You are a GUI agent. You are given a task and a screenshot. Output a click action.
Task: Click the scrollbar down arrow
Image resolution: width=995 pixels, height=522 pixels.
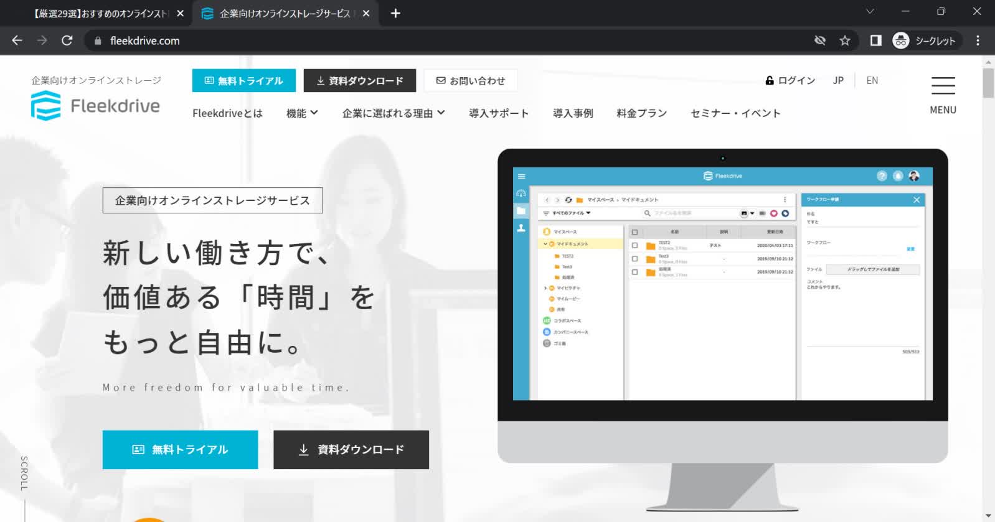pyautogui.click(x=988, y=516)
